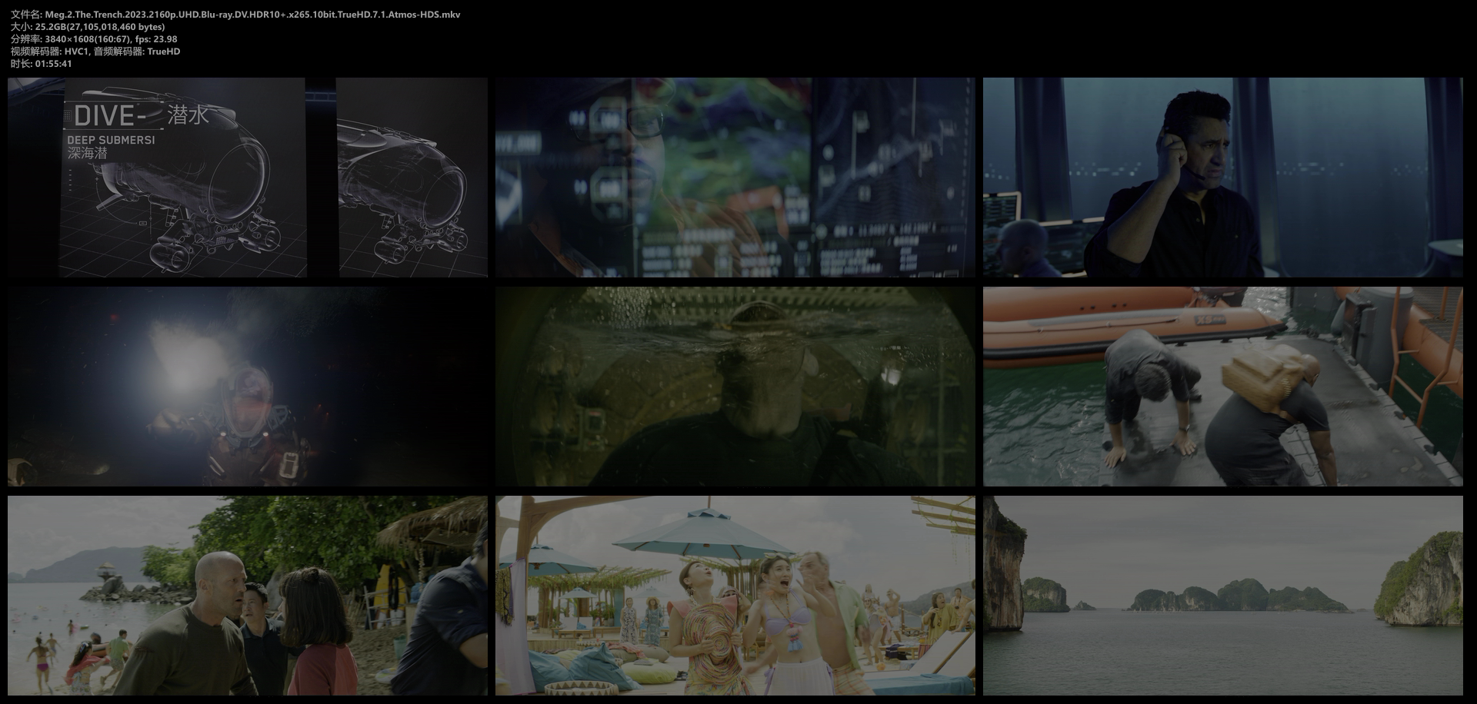Click the screaming beach resort crowd thumbnail
This screenshot has height=704, width=1477.
pos(735,596)
